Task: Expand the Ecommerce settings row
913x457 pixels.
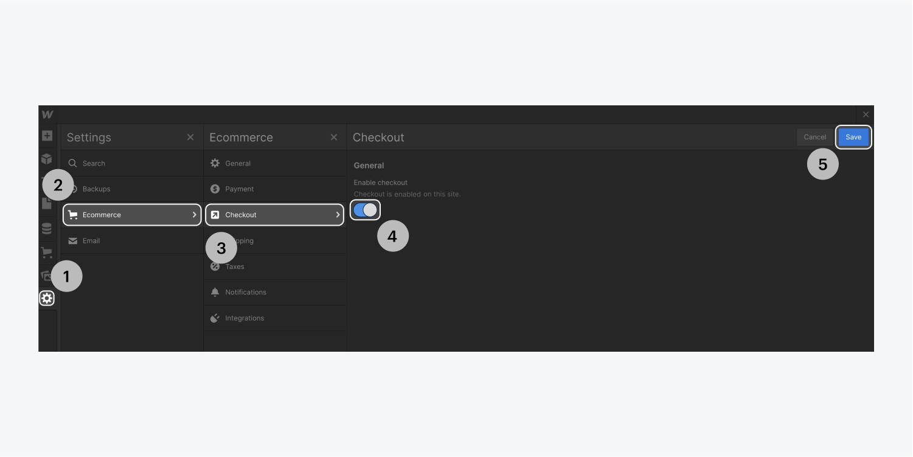Action: [132, 214]
